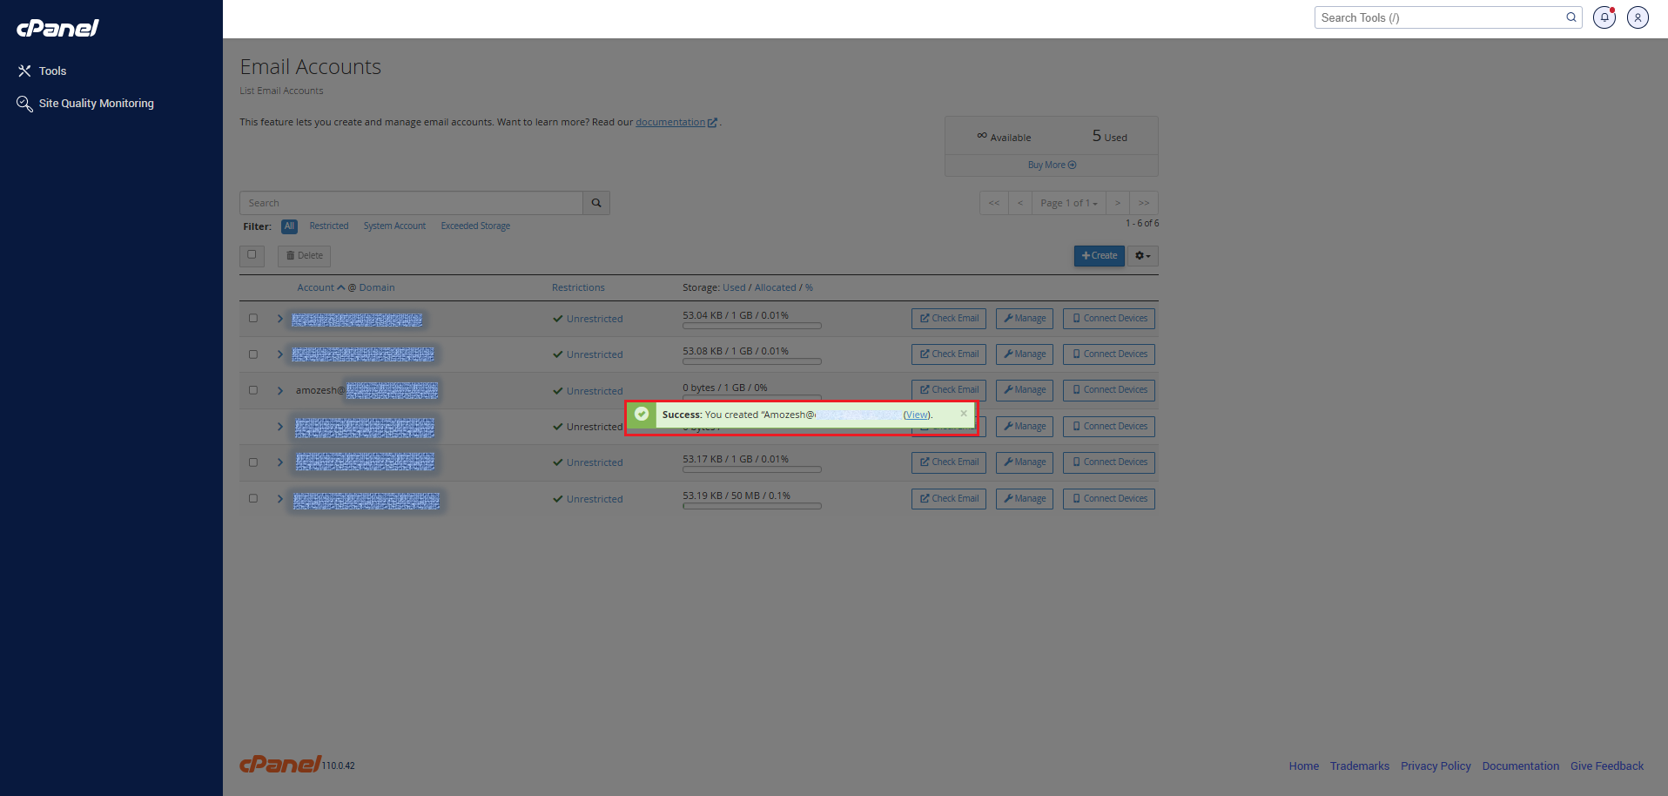Open the user account icon menu
The image size is (1668, 796).
pyautogui.click(x=1638, y=17)
